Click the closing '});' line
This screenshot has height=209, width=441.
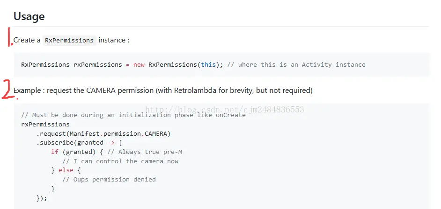click(42, 198)
